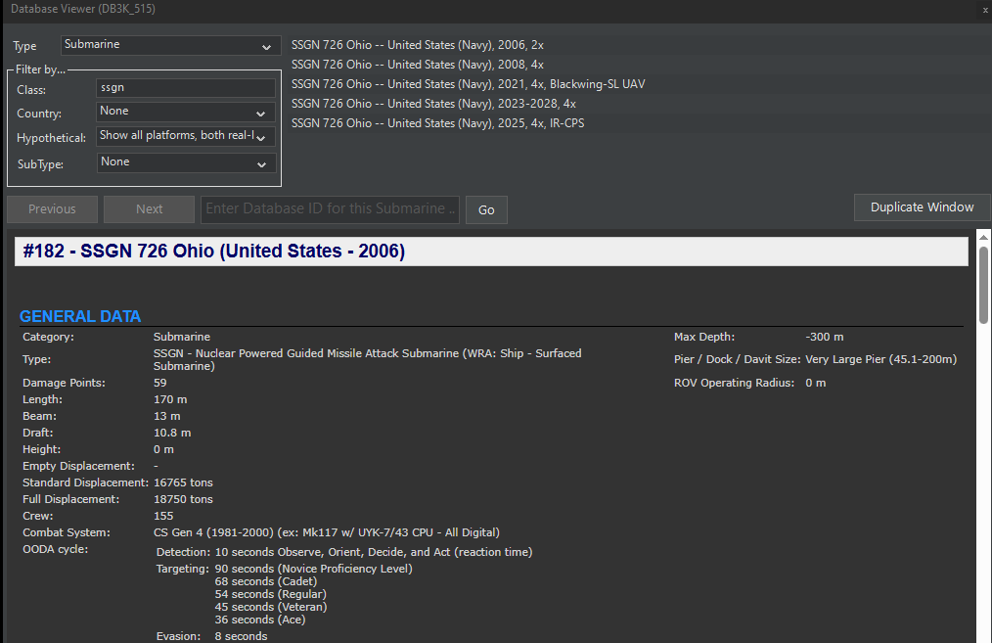Click the 68 seconds (Cadet) targeting line
This screenshot has width=992, height=643.
[266, 581]
